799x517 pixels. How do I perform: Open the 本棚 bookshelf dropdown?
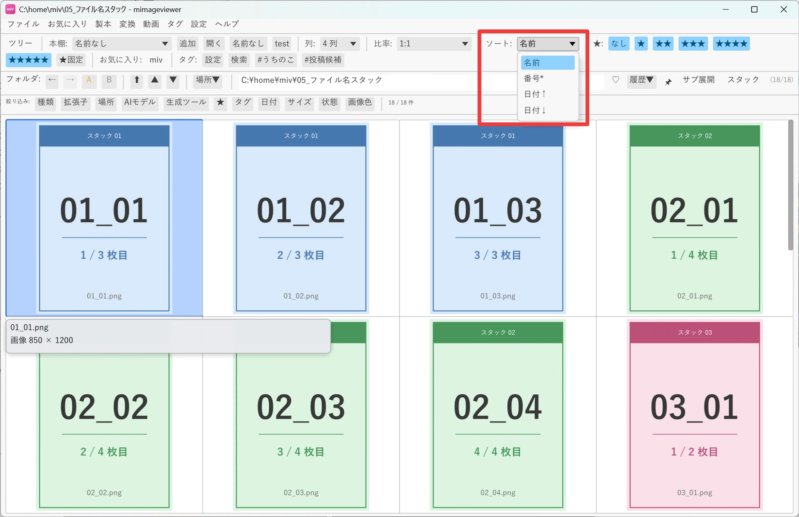[x=121, y=44]
